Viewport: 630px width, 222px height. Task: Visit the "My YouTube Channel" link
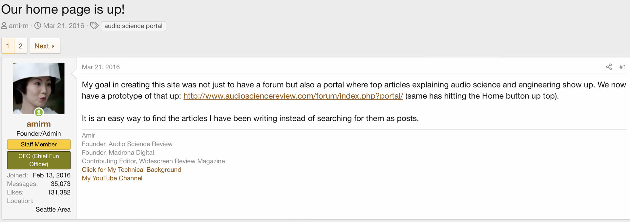point(112,178)
